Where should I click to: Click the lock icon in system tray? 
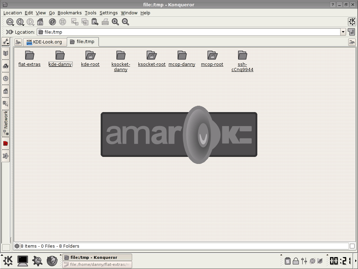tap(296, 261)
